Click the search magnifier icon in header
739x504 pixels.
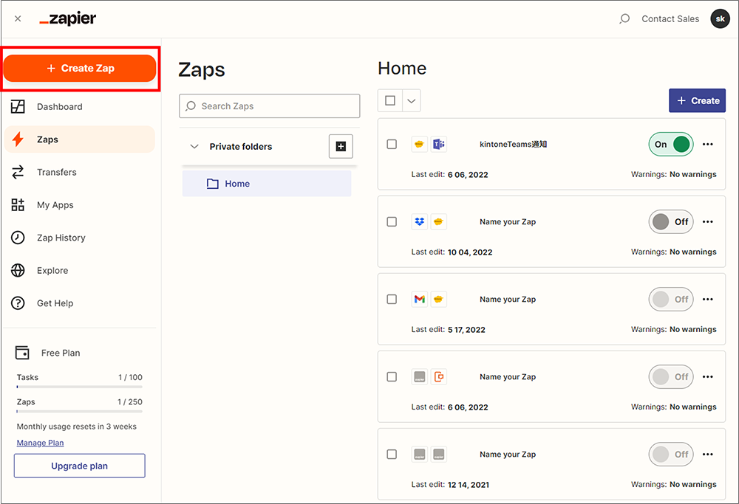pos(624,19)
